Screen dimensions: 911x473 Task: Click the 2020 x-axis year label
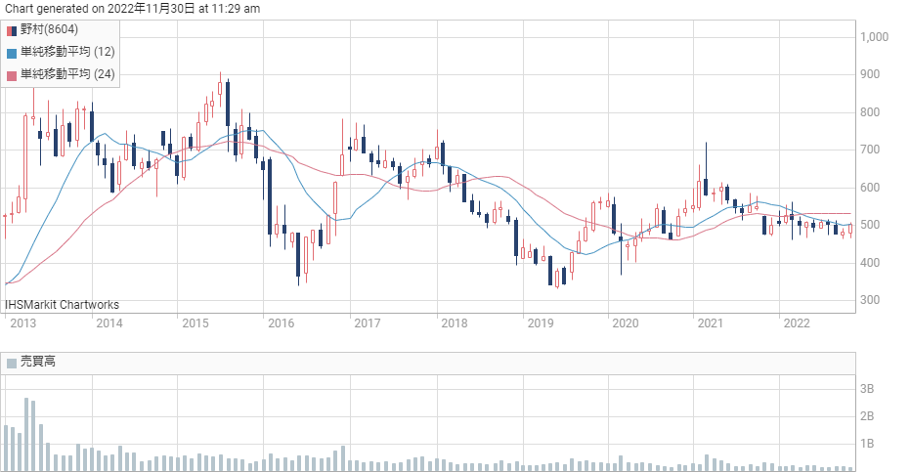[x=626, y=323]
